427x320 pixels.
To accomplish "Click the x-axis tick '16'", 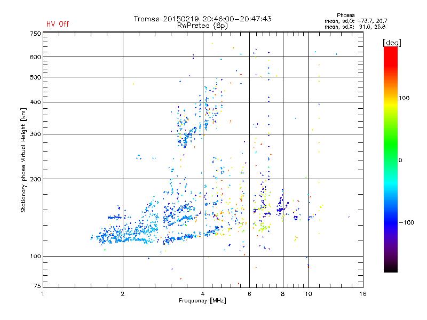I will [x=363, y=294].
